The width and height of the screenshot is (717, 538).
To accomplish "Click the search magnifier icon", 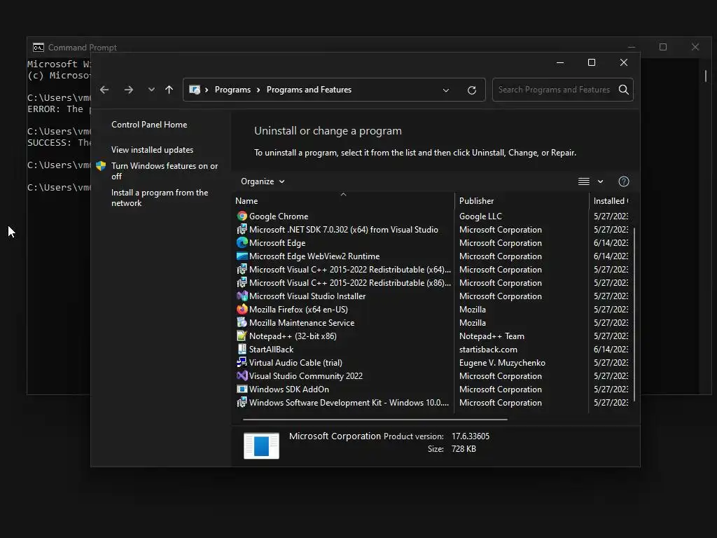I will point(623,89).
